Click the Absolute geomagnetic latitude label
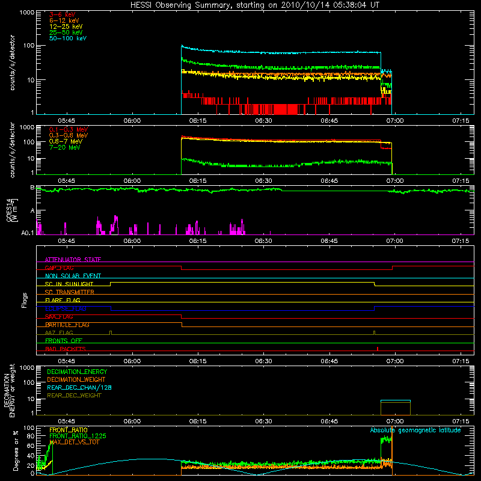Screen dimensions: 481x481 pyautogui.click(x=415, y=430)
